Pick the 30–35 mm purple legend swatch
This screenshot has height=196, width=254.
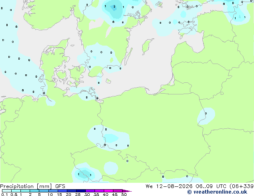tap(90, 191)
